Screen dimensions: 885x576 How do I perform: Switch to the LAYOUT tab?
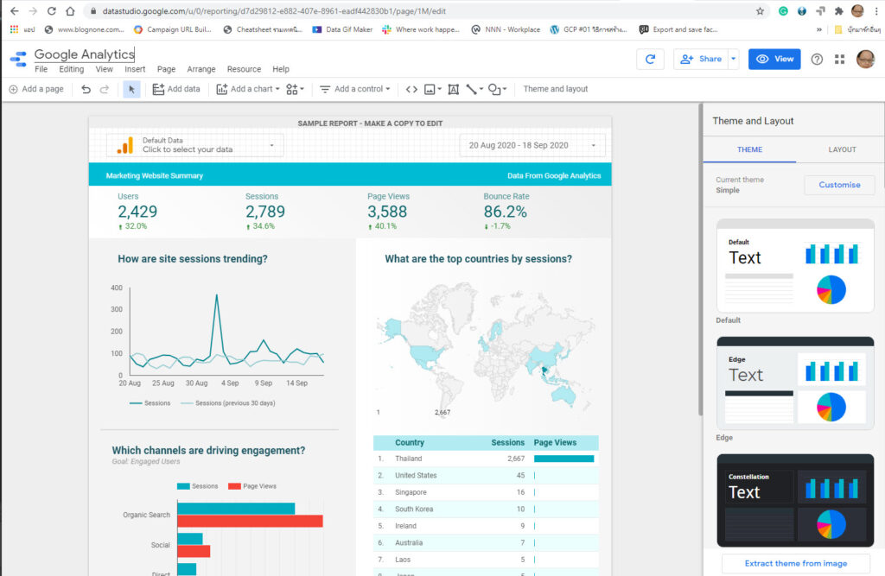click(x=842, y=149)
